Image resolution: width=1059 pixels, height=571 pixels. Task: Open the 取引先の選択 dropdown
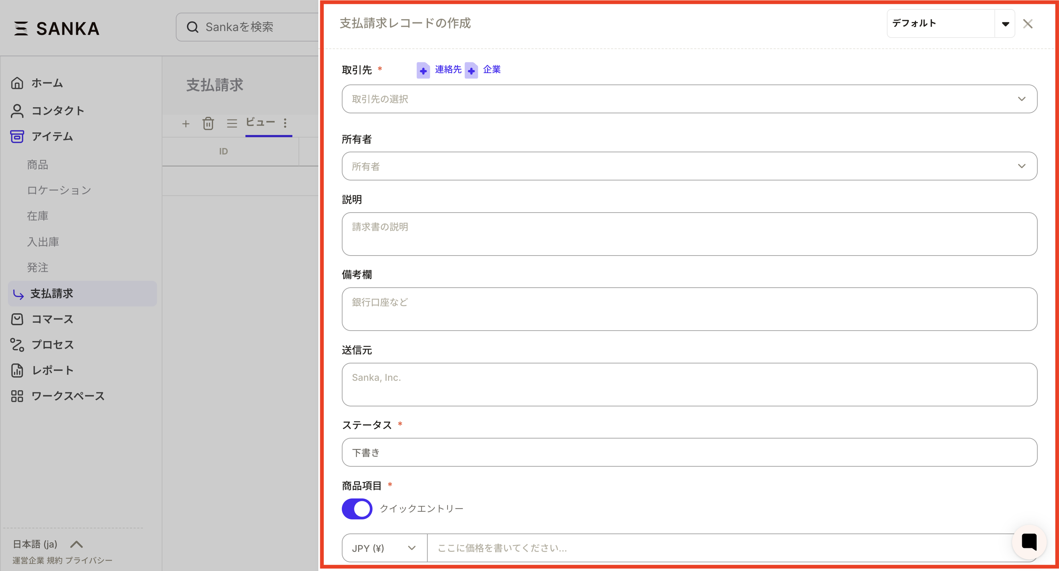[689, 99]
